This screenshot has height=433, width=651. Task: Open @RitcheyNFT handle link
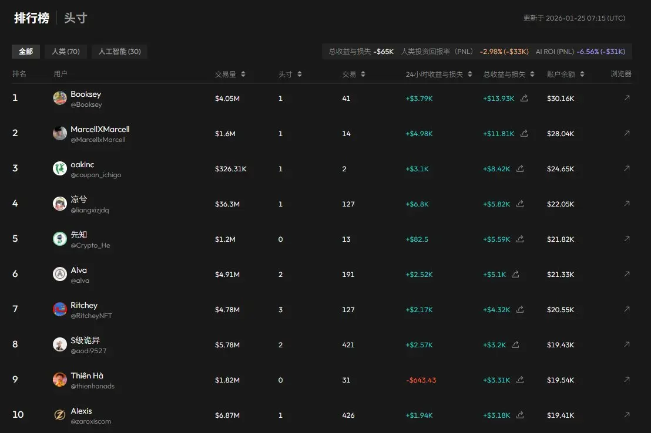tap(91, 316)
